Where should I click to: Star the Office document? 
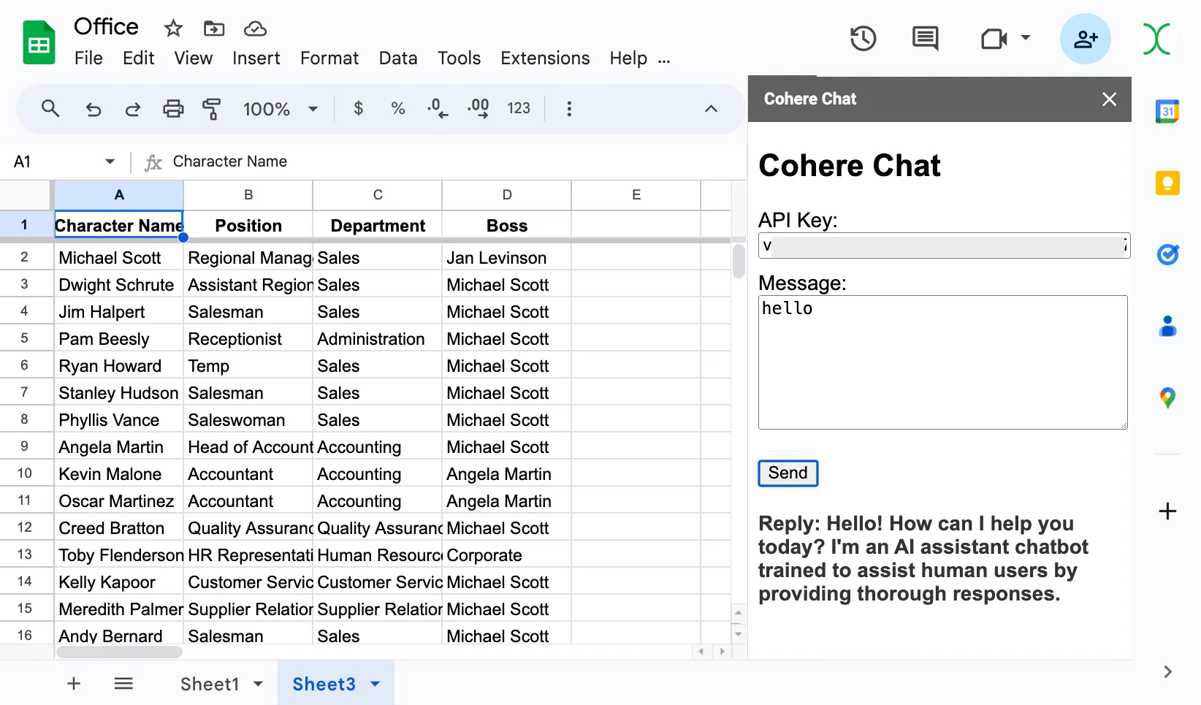173,28
